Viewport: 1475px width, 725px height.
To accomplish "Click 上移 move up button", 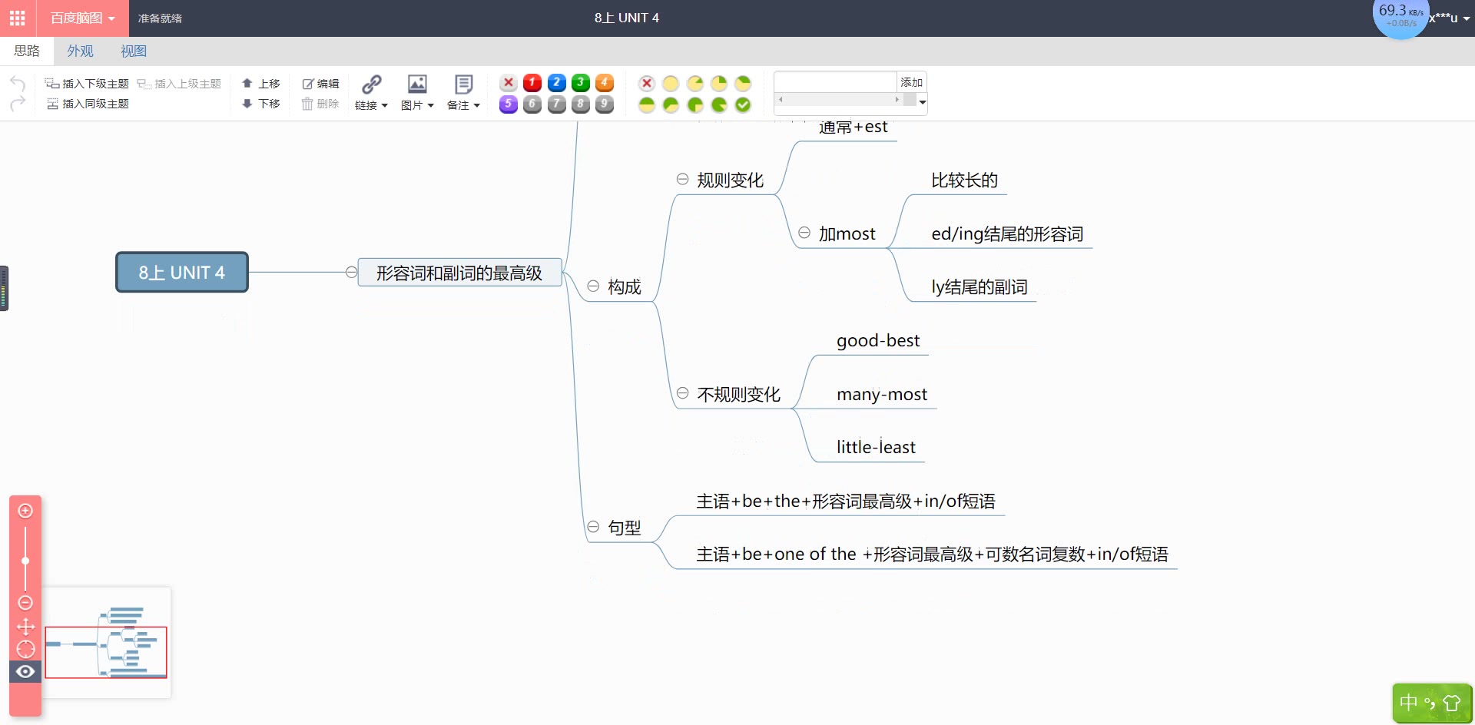I will click(261, 84).
